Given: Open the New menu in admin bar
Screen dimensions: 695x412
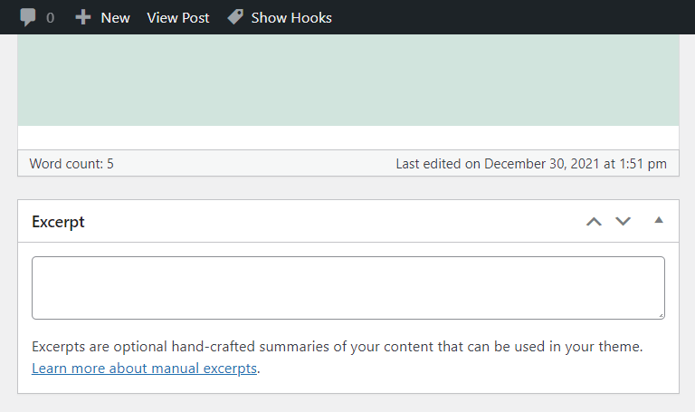Looking at the screenshot, I should tap(115, 17).
